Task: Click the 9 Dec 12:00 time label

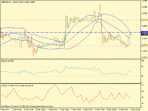Action: click(135, 110)
